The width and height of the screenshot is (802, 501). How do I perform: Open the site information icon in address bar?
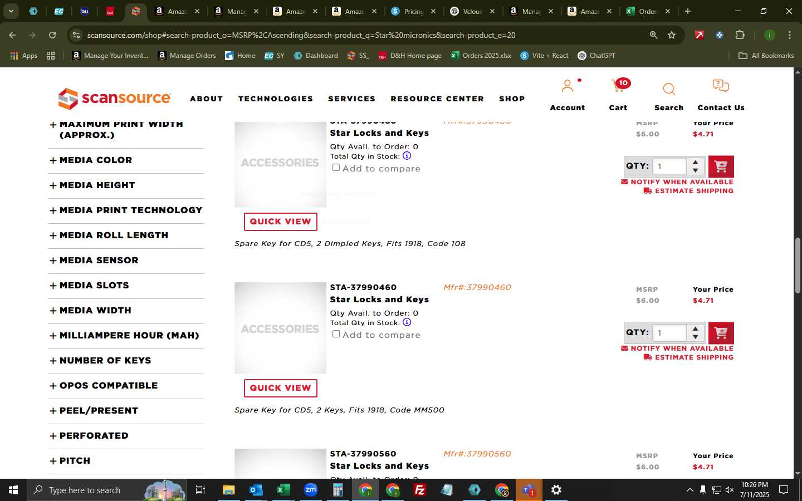pyautogui.click(x=76, y=35)
